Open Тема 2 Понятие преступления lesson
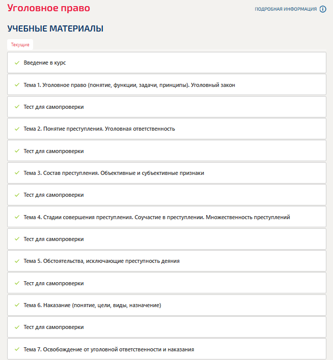This screenshot has width=333, height=360. [99, 129]
